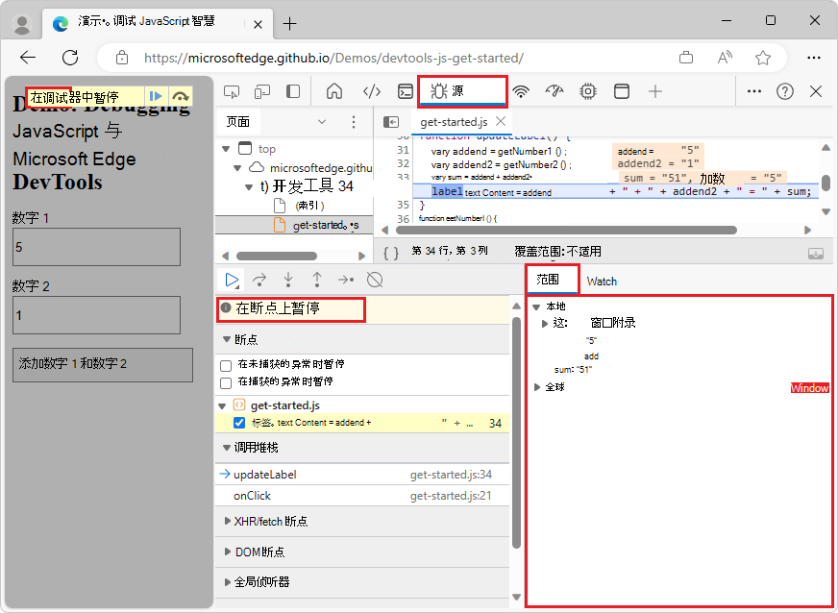This screenshot has height=613, width=838.
Task: Open the Performance tool icon
Action: coord(555,91)
